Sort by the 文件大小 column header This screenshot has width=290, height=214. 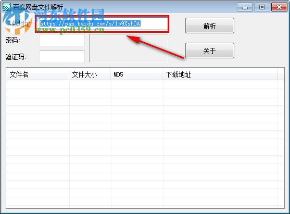point(90,74)
